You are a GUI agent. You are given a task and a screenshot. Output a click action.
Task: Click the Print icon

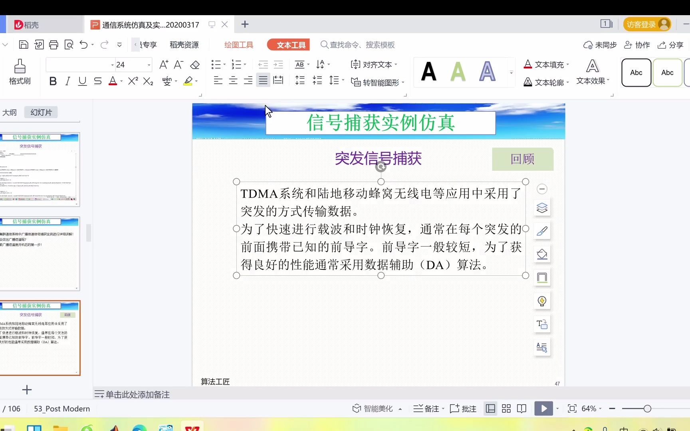54,45
